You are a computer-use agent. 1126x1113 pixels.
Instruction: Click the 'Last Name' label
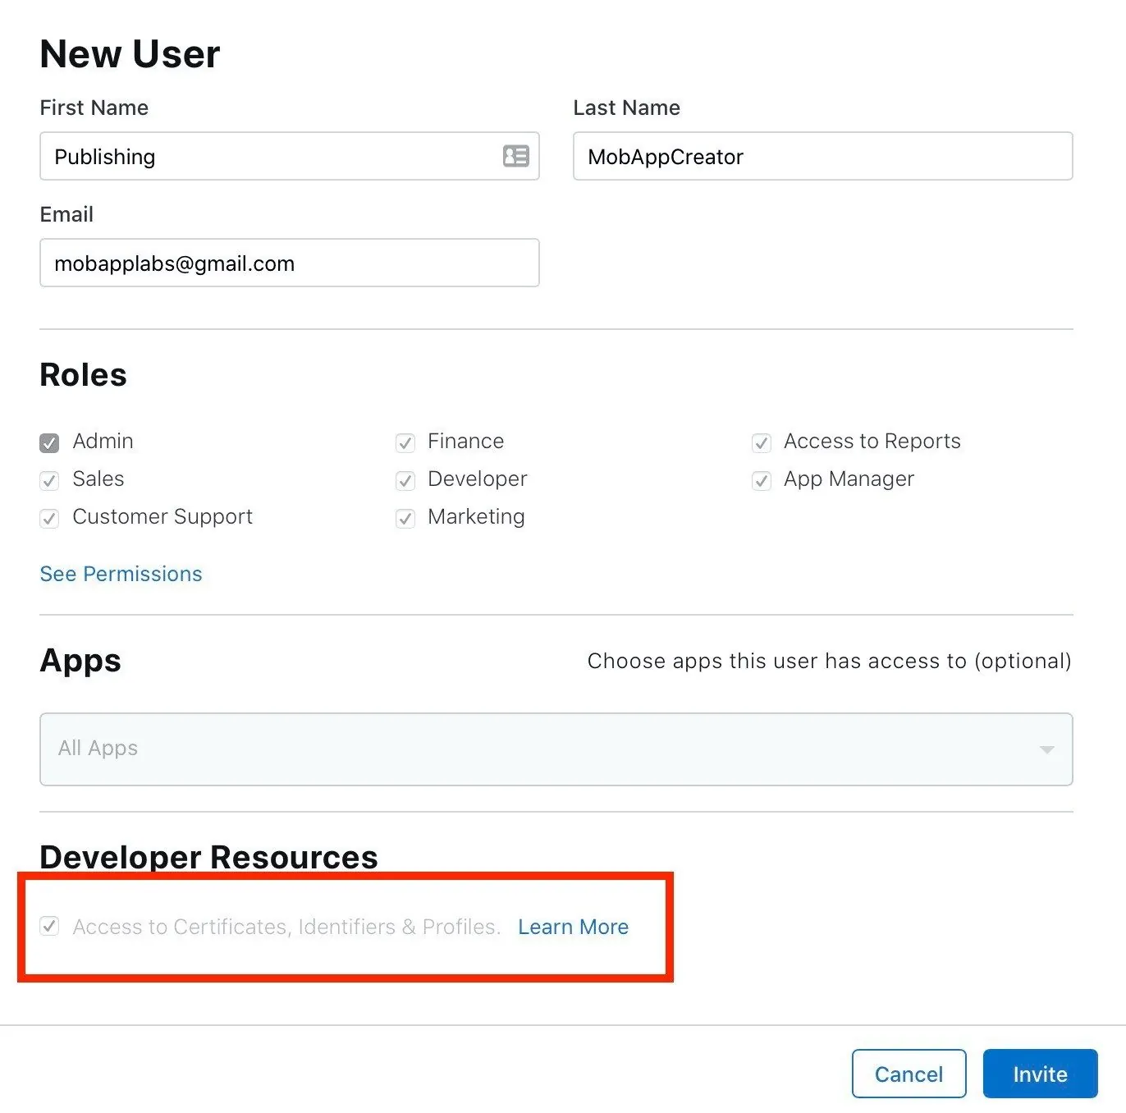(627, 108)
